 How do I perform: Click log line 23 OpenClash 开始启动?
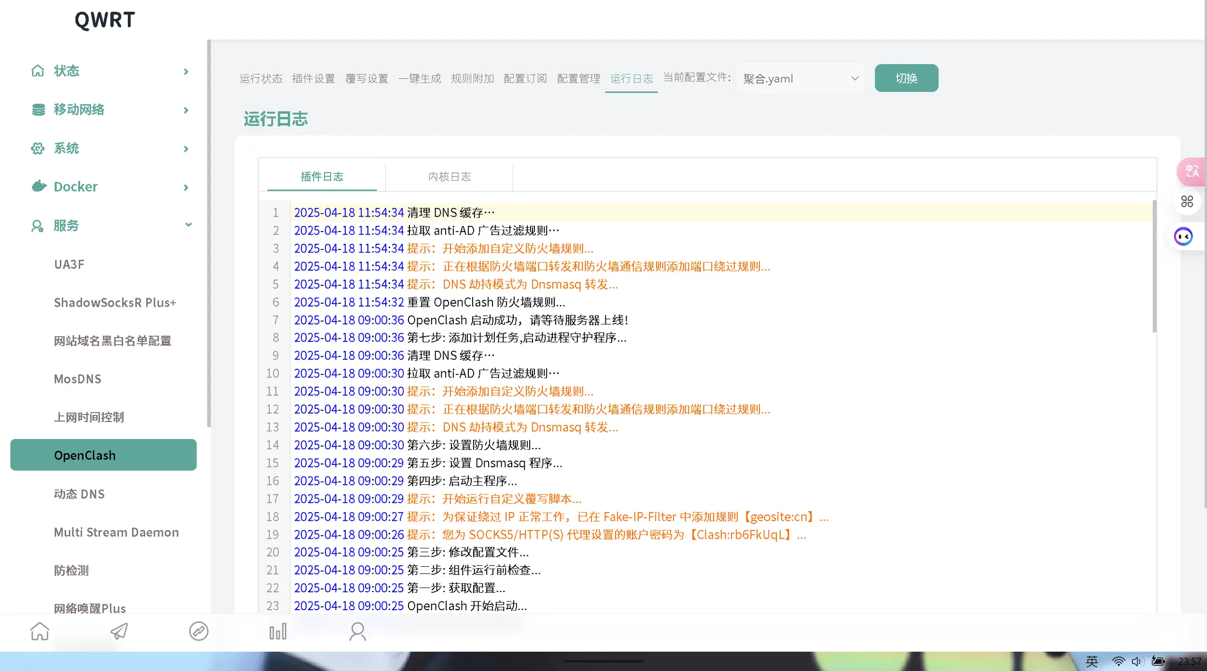click(410, 606)
